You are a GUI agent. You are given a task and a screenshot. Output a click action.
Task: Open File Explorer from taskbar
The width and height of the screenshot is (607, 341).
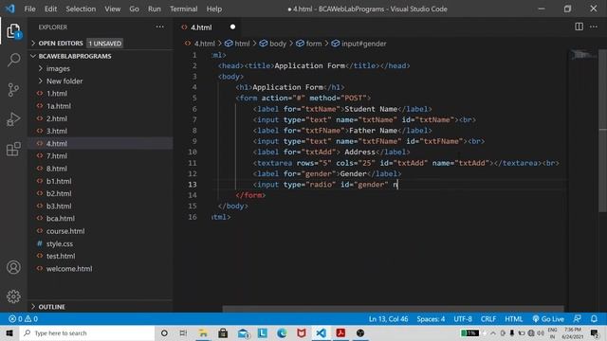point(203,332)
